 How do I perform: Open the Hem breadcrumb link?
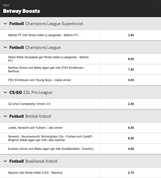pyautogui.click(x=6, y=5)
